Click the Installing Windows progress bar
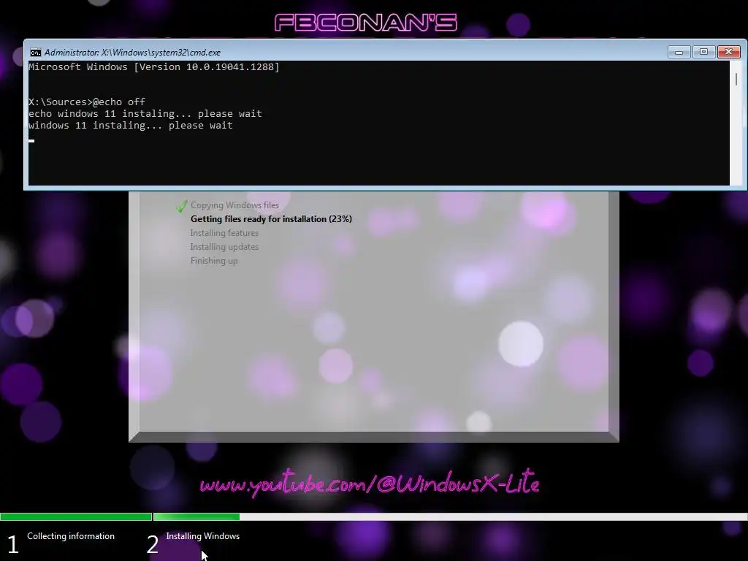 (x=450, y=516)
